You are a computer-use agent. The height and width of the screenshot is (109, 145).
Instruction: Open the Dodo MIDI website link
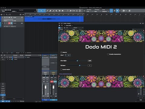click(66, 74)
